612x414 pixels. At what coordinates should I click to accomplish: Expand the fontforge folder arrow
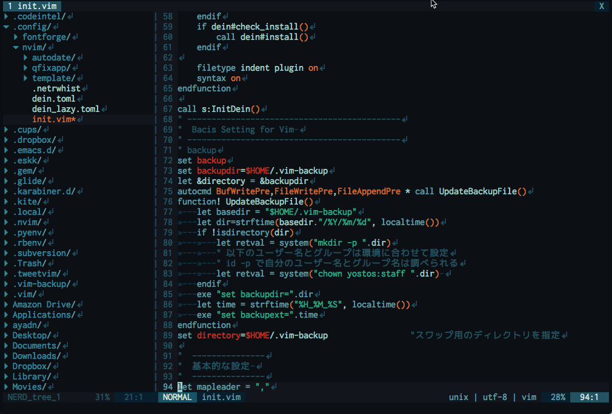coord(16,37)
